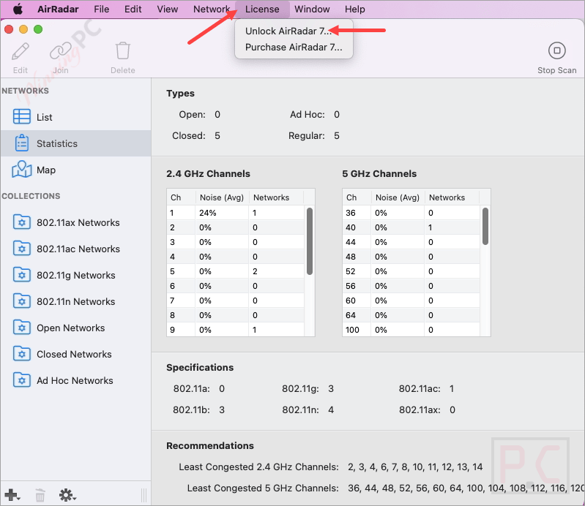This screenshot has height=506, width=585.
Task: Select channel 1 row with 24% noise
Action: 236,213
